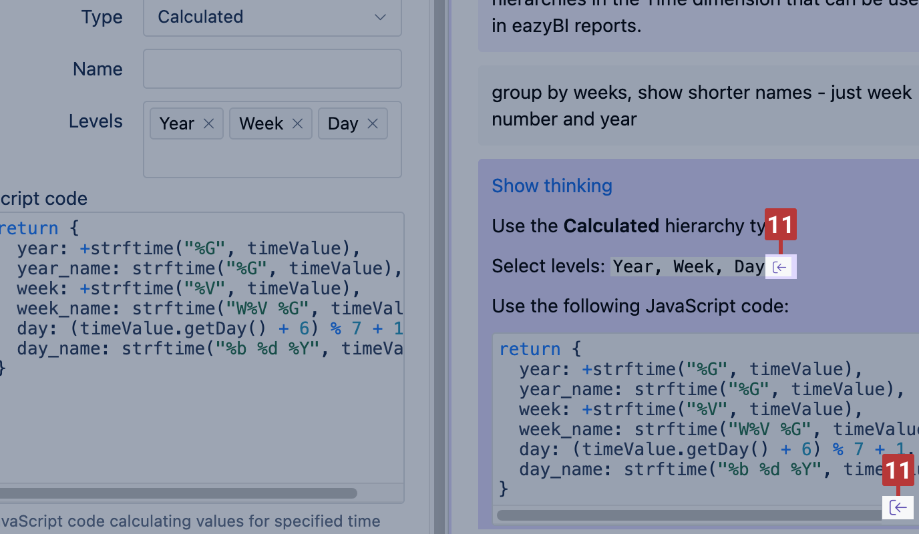Viewport: 919px width, 534px height.
Task: Click the chat code block's horizontal scrollbar
Action: [x=688, y=515]
